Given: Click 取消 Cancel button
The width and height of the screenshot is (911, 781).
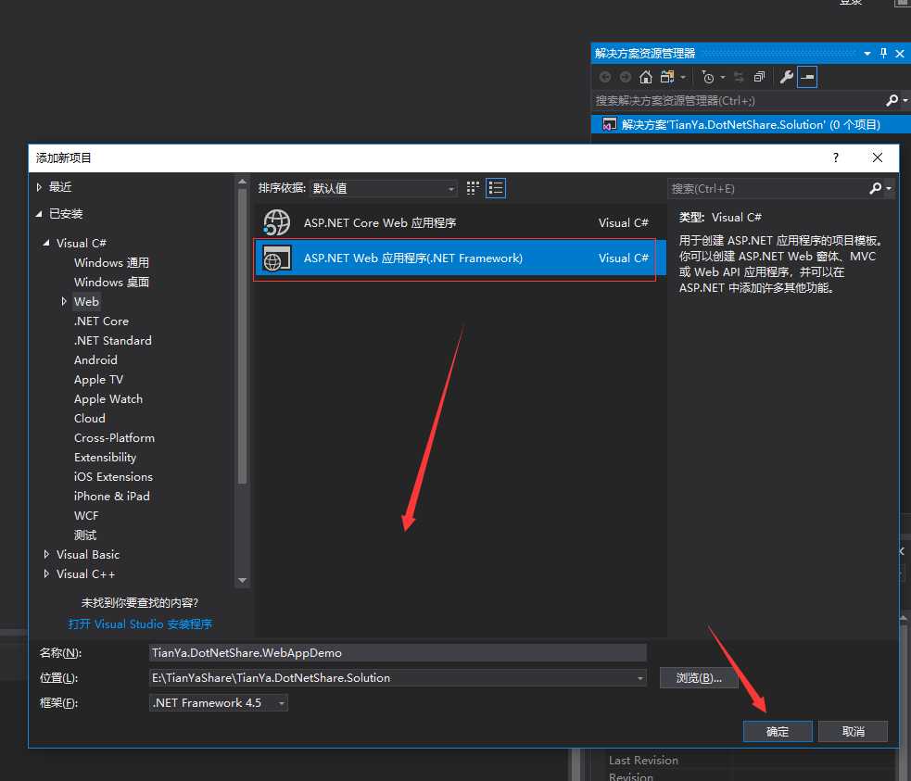Looking at the screenshot, I should click(853, 732).
